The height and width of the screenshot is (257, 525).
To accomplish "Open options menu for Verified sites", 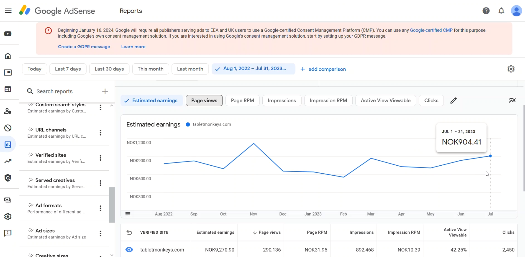I will 100,158.
